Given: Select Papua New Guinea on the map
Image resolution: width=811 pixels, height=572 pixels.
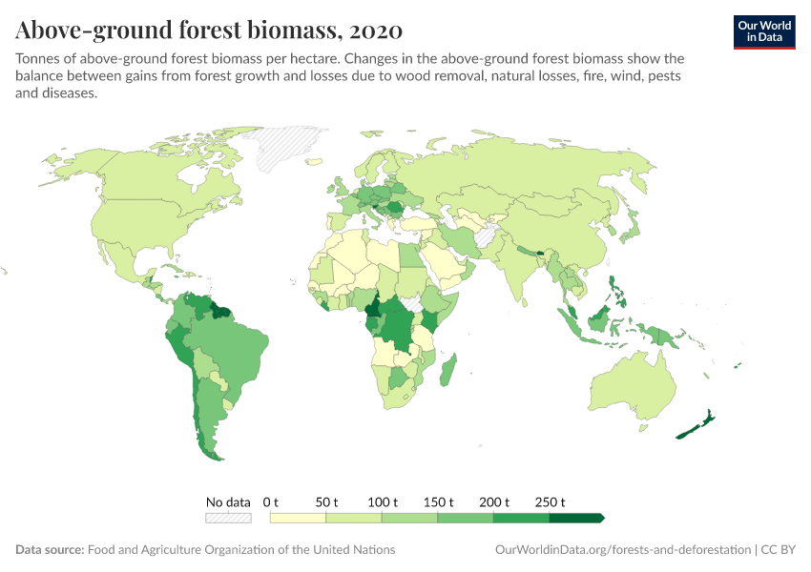Looking at the screenshot, I should coord(666,337).
